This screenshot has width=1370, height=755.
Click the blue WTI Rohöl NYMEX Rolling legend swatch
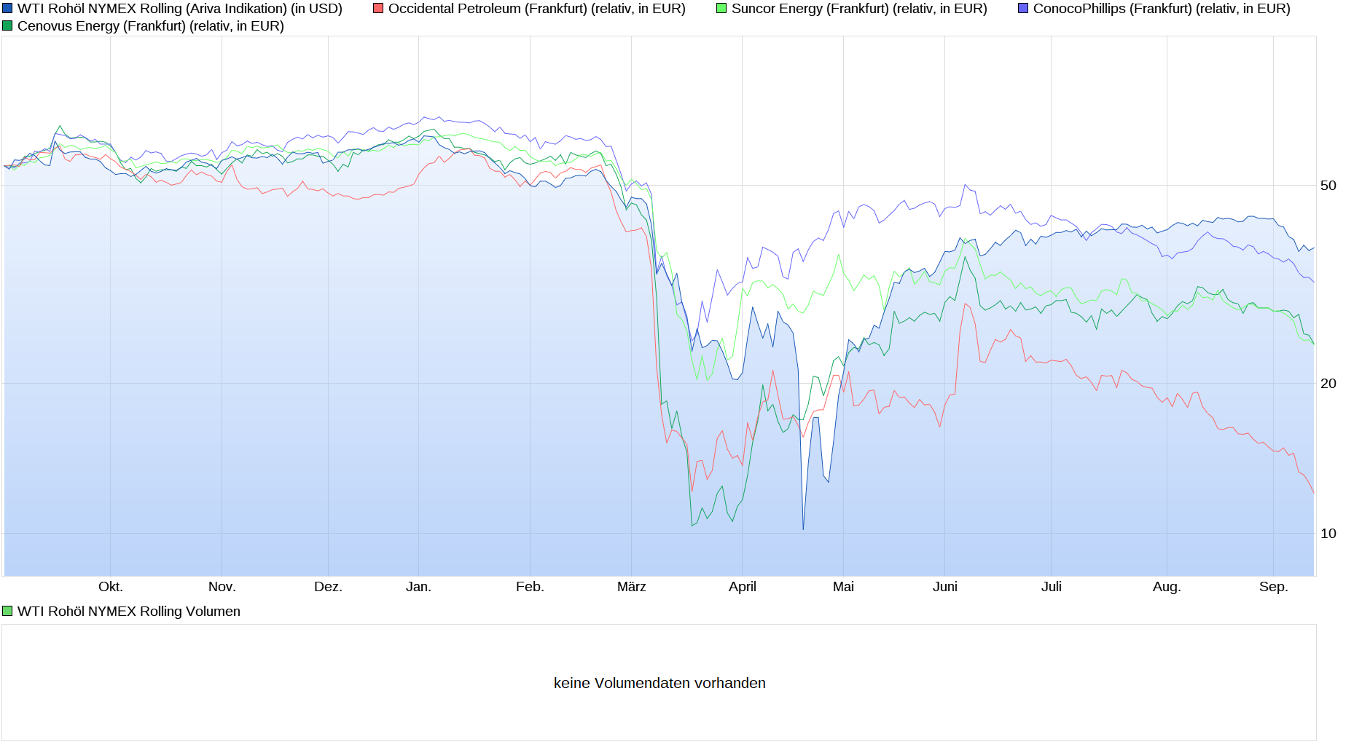7,9
